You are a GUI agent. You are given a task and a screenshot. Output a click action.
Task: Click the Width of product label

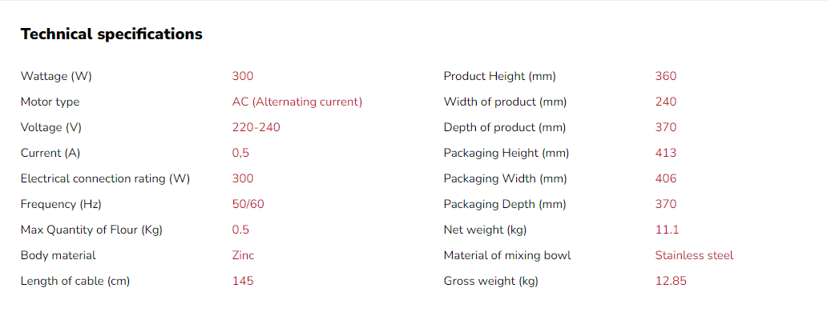[x=505, y=102]
